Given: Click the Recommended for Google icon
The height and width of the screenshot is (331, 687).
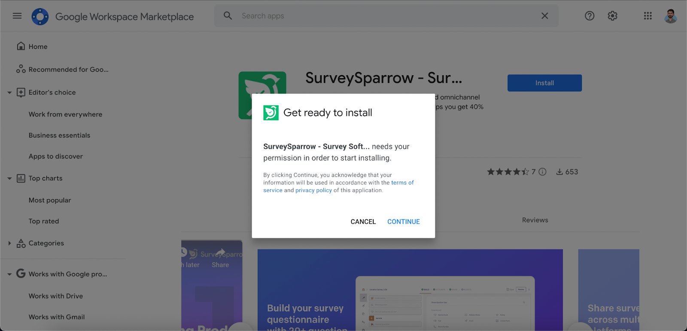Looking at the screenshot, I should pos(21,69).
